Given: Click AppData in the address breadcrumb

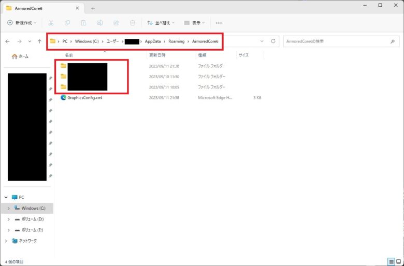Looking at the screenshot, I should 152,41.
